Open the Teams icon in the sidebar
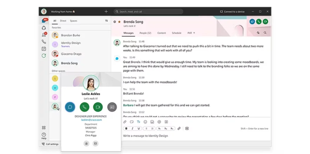The height and width of the screenshot is (154, 310). 44,28
